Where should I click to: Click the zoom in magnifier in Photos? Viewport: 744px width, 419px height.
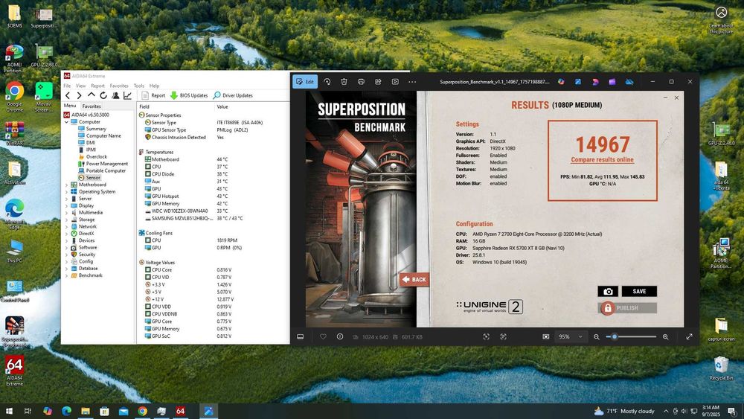pyautogui.click(x=666, y=337)
